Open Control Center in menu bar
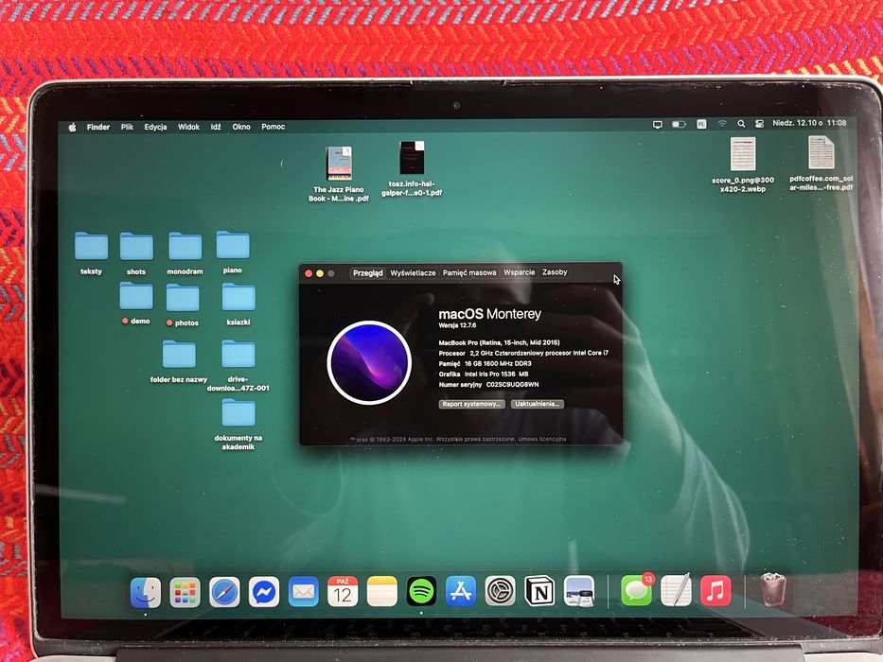Image resolution: width=883 pixels, height=662 pixels. coord(759,123)
